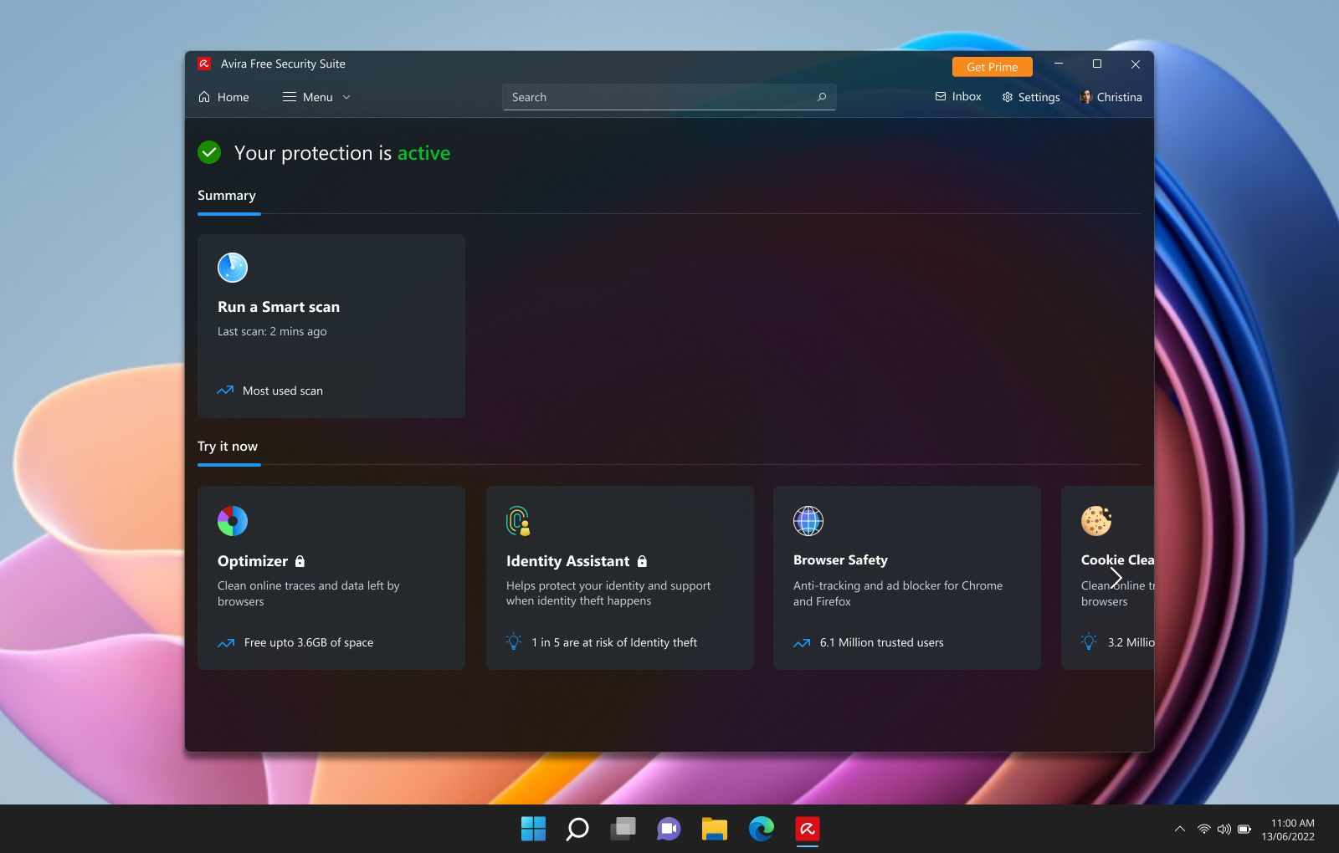The width and height of the screenshot is (1339, 853).
Task: Open taskbar clock showing 11:00 AM
Action: (x=1288, y=830)
